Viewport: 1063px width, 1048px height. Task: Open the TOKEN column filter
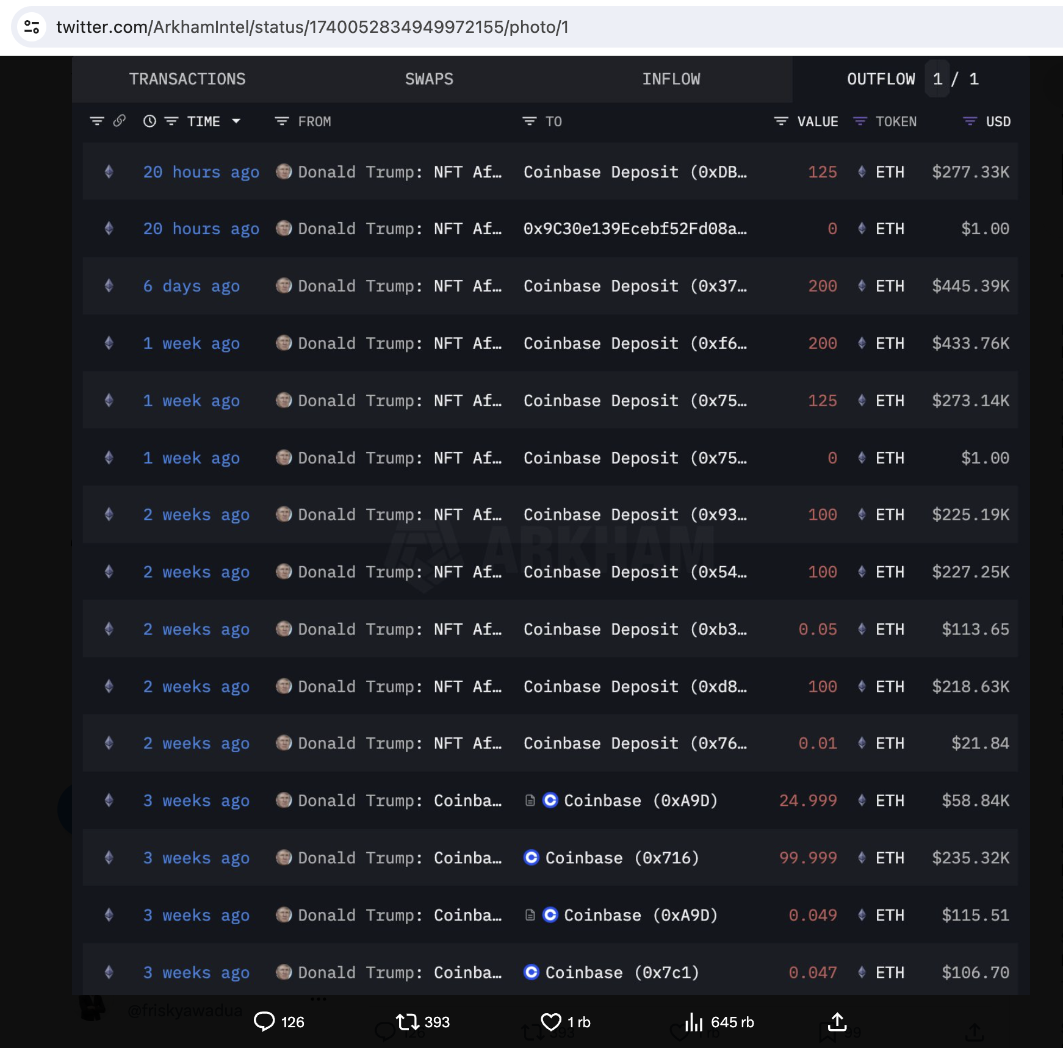860,121
